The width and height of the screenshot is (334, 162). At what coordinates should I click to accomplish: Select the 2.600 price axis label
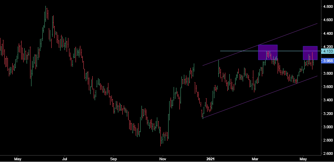(x=328, y=154)
